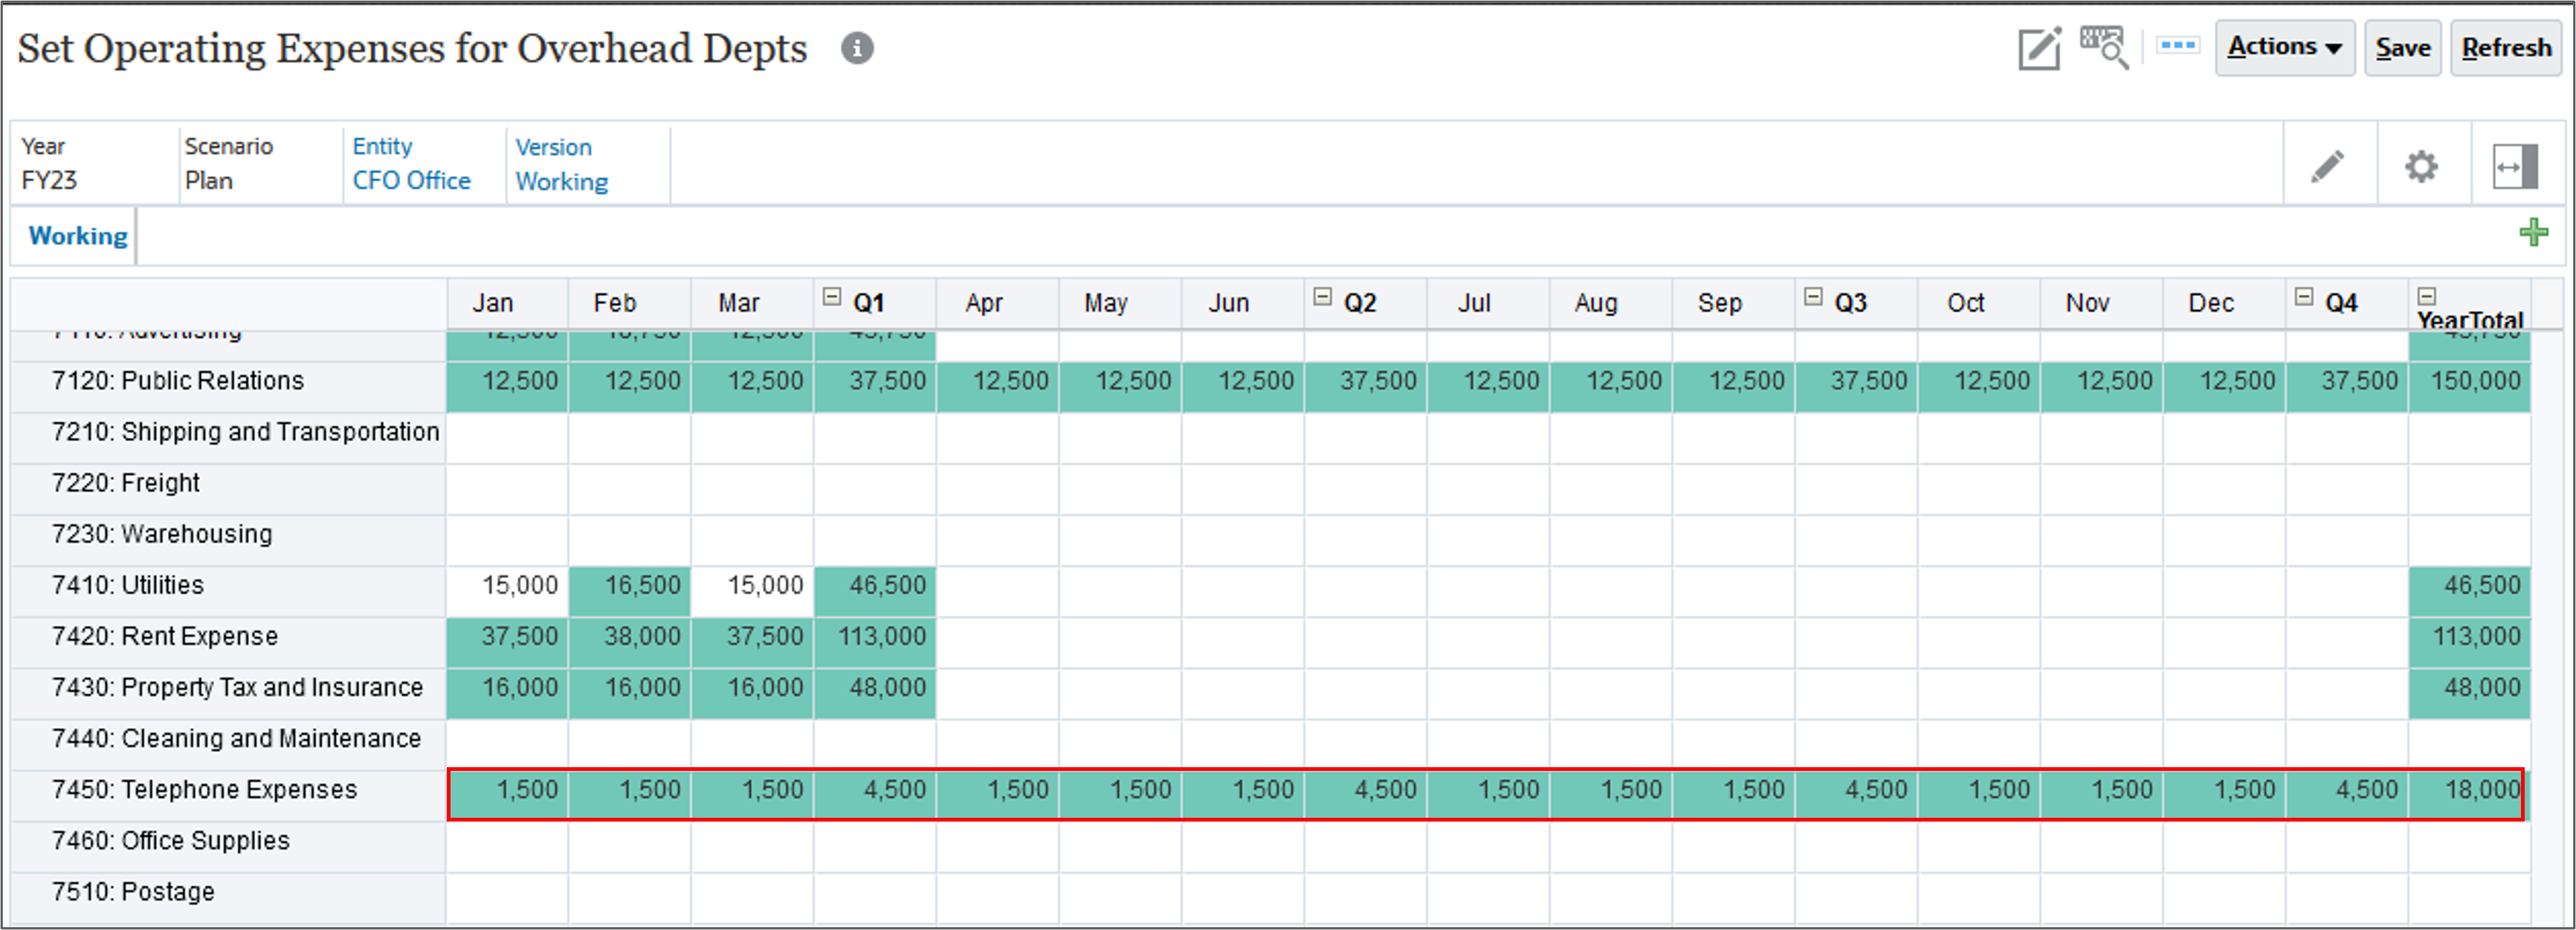This screenshot has height=930, width=2576.
Task: Click the green plus to add a version
Action: pos(2535,233)
